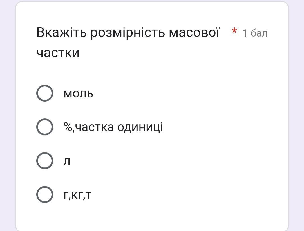Choose the %,частка одиниці radio button

coord(45,127)
